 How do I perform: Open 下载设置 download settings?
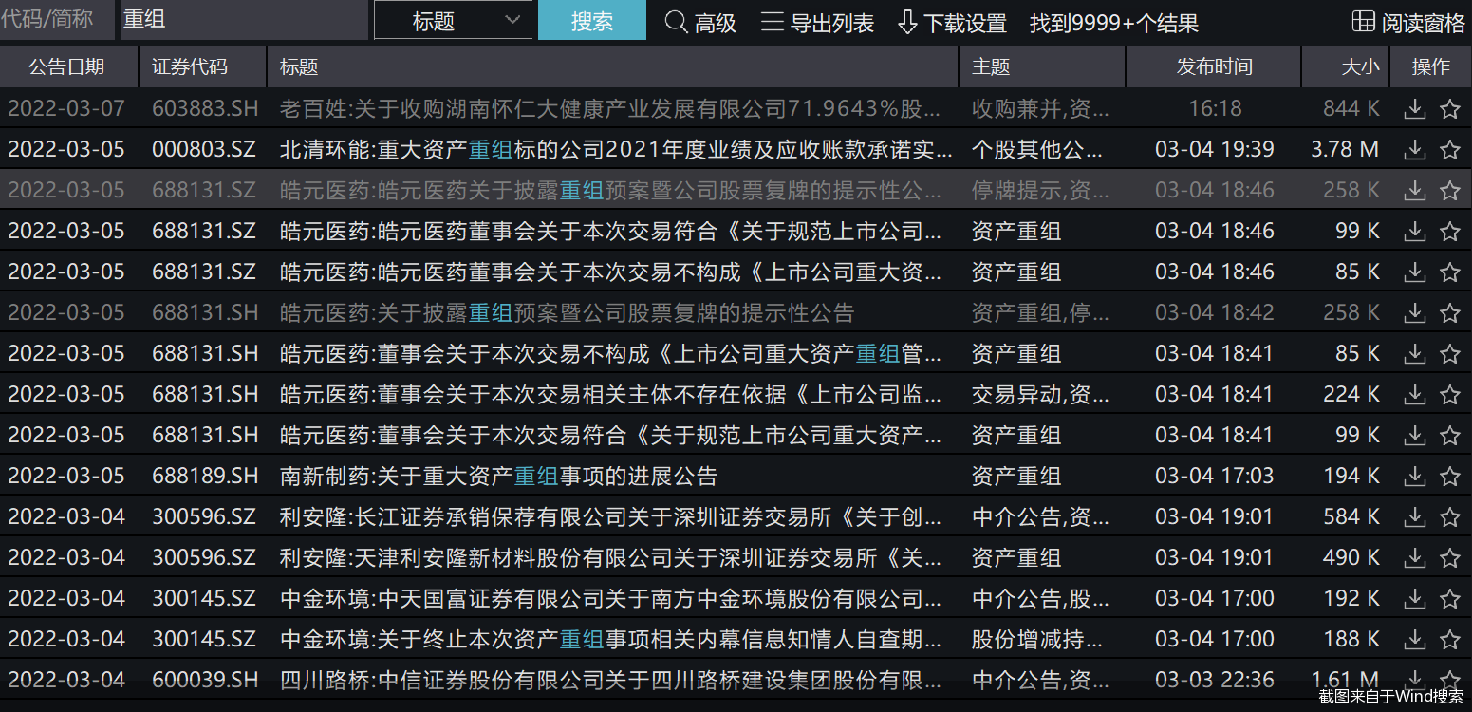952,22
